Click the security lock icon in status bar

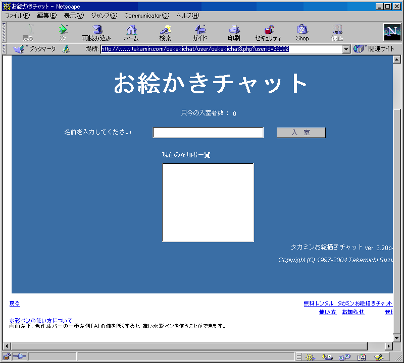pos(7,356)
